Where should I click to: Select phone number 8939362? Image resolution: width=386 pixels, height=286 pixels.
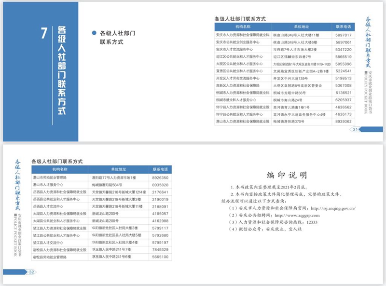[x=344, y=122]
